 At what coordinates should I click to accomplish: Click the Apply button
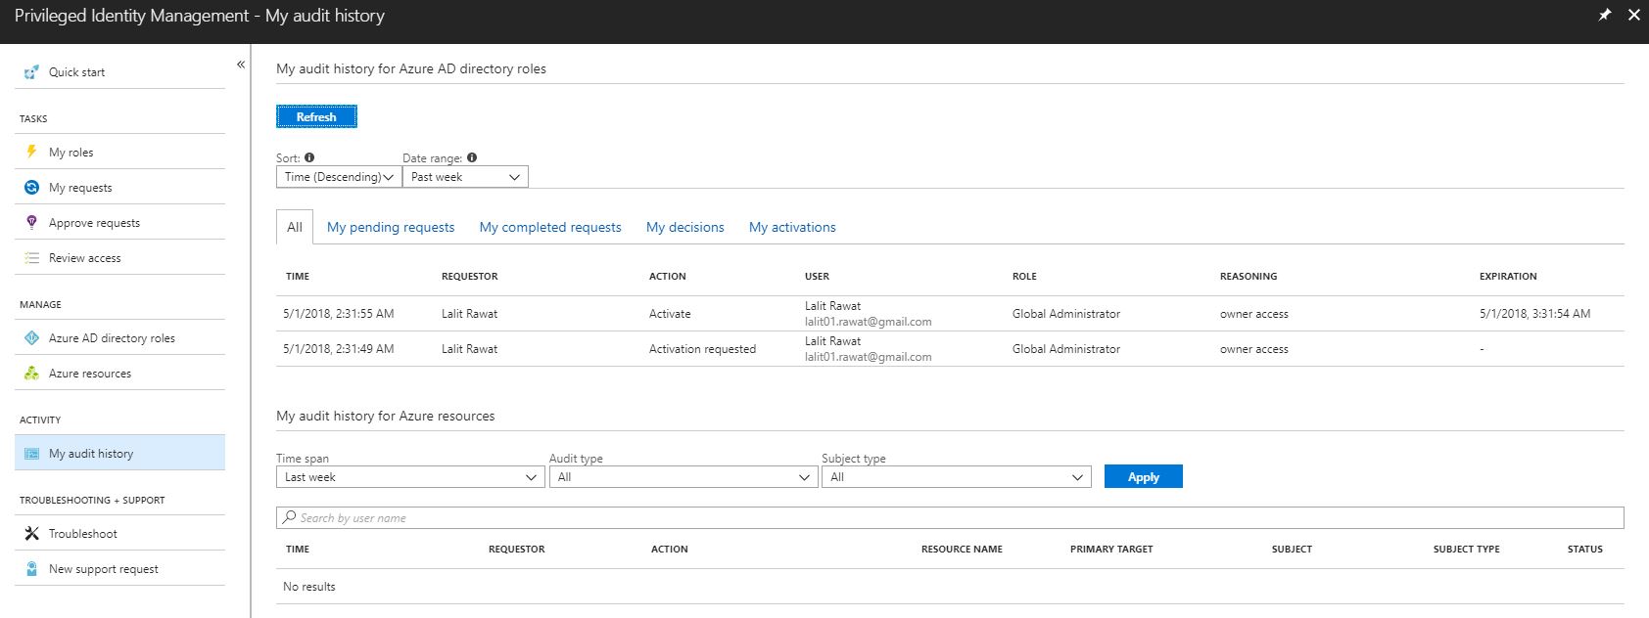tap(1143, 477)
